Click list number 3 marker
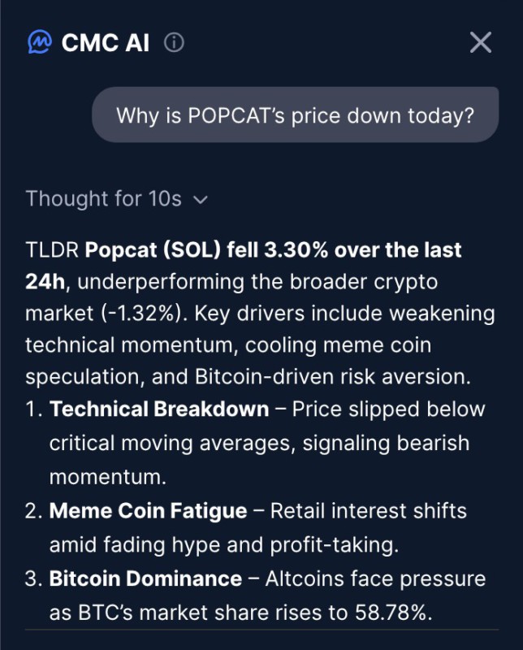Image resolution: width=523 pixels, height=650 pixels. pos(33,579)
